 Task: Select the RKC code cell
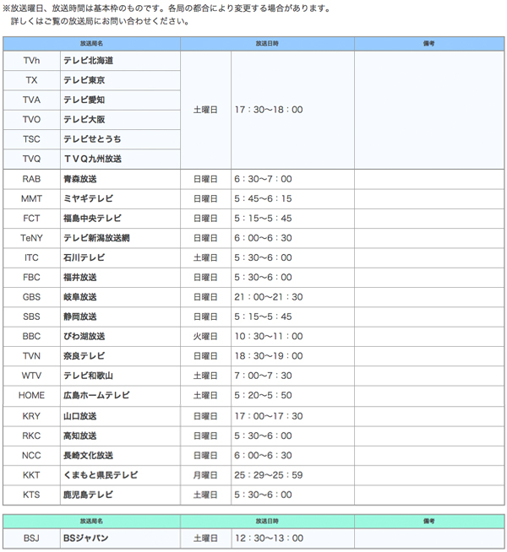32,436
